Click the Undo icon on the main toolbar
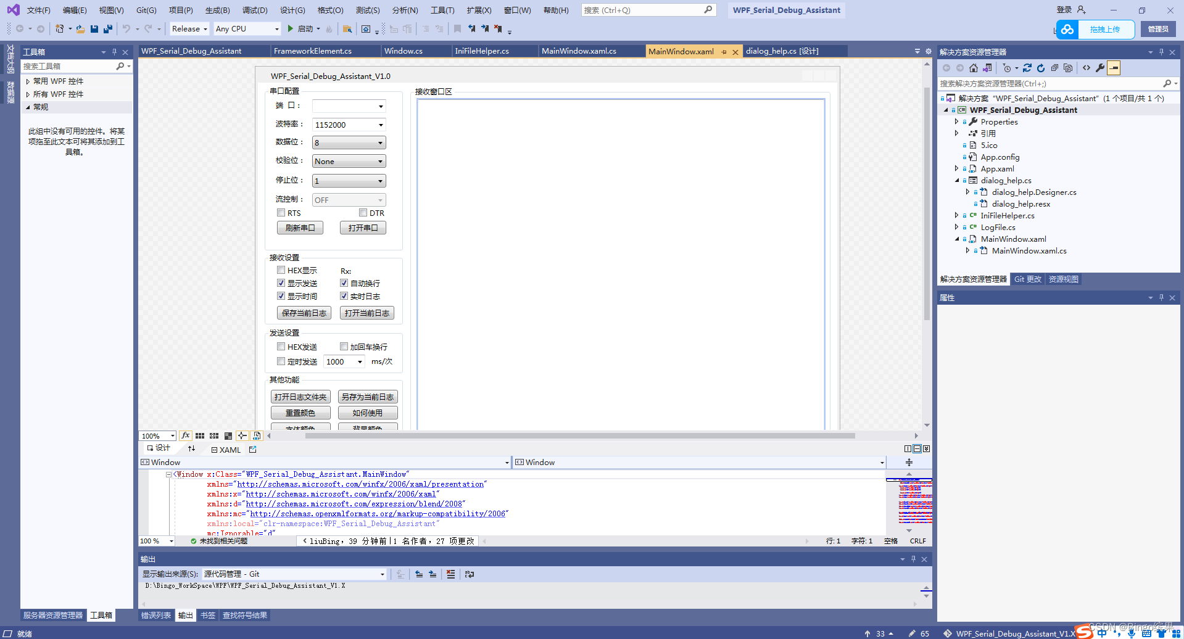Viewport: 1184px width, 639px height. 125,28
